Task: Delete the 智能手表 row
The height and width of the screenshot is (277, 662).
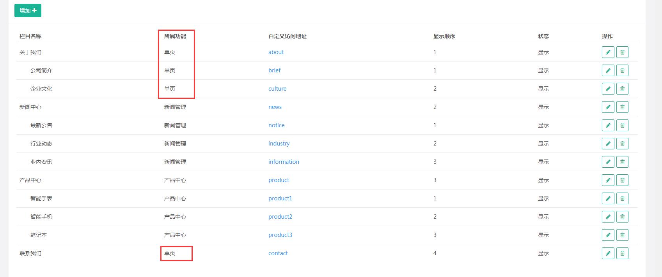Action: click(x=622, y=198)
